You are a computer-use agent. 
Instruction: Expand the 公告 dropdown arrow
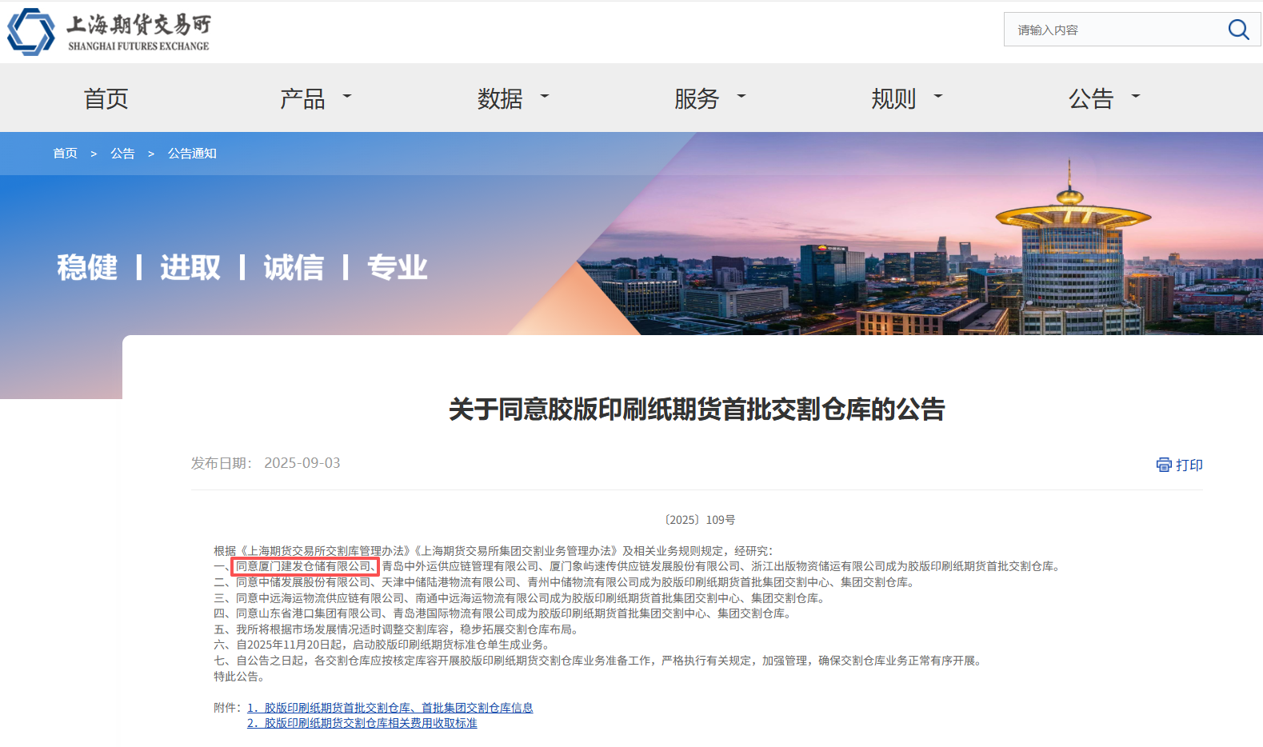pos(1135,96)
